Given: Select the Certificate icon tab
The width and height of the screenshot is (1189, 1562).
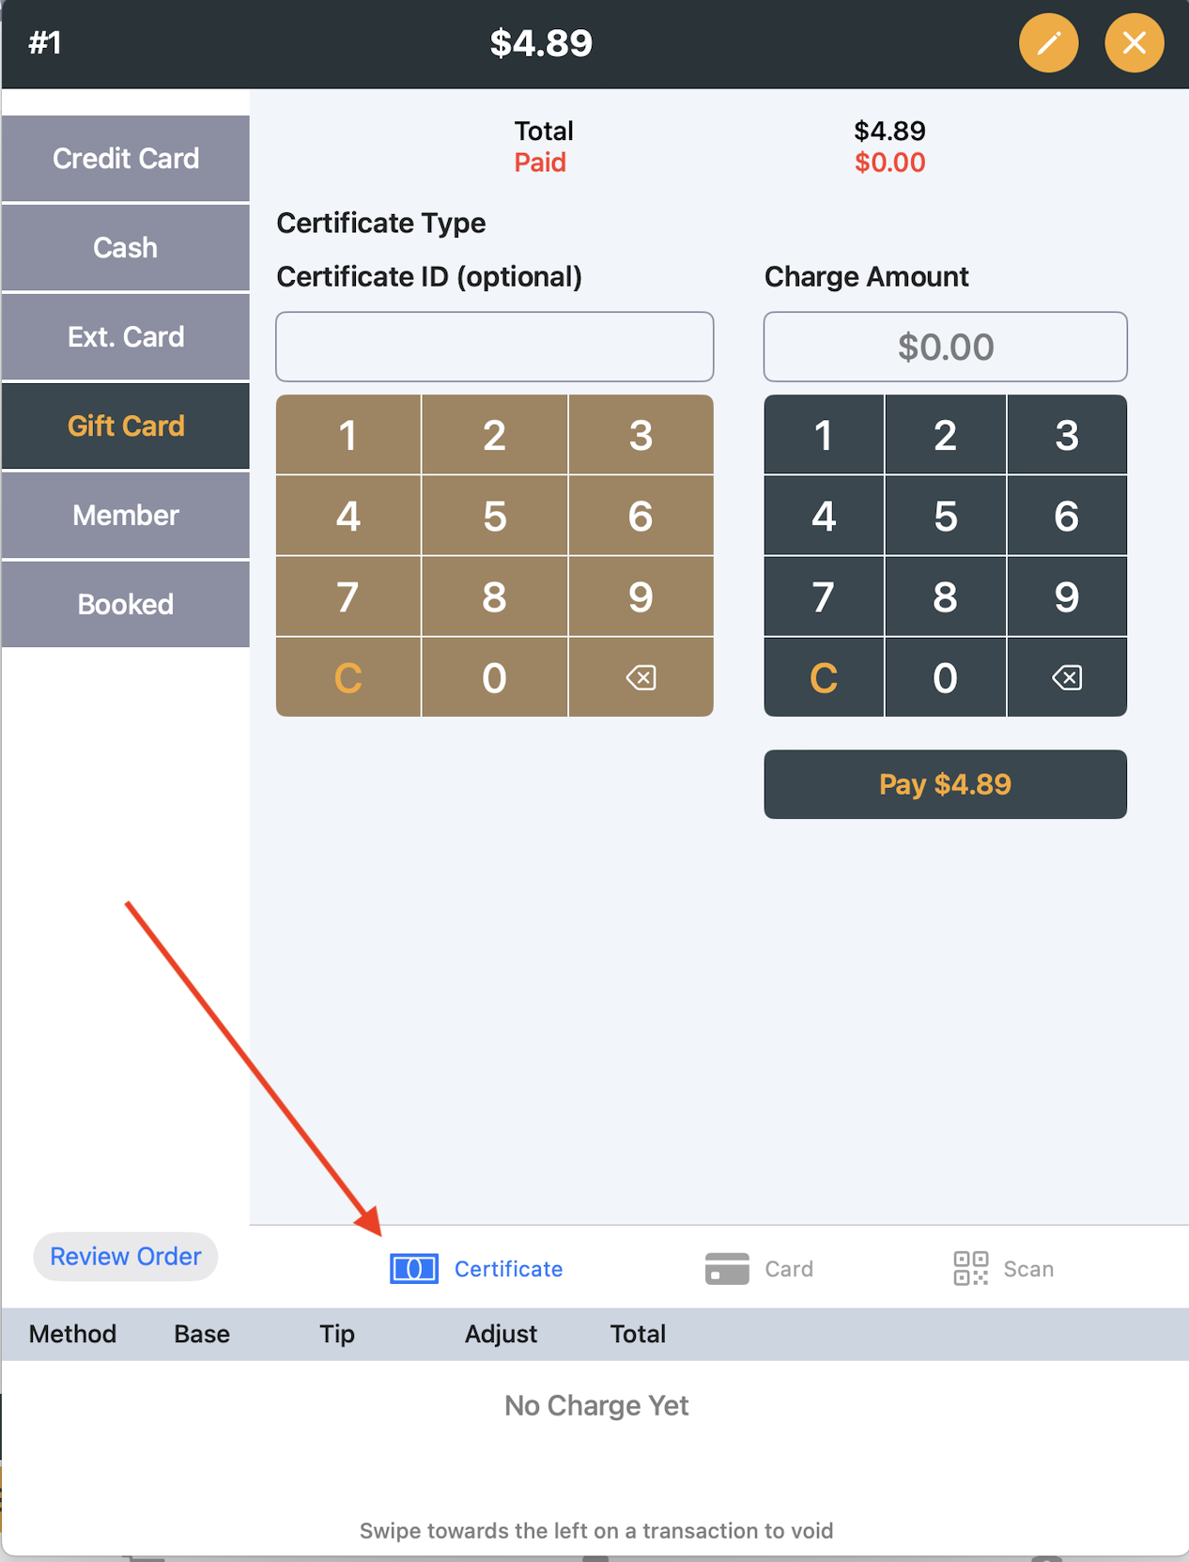Looking at the screenshot, I should (477, 1269).
